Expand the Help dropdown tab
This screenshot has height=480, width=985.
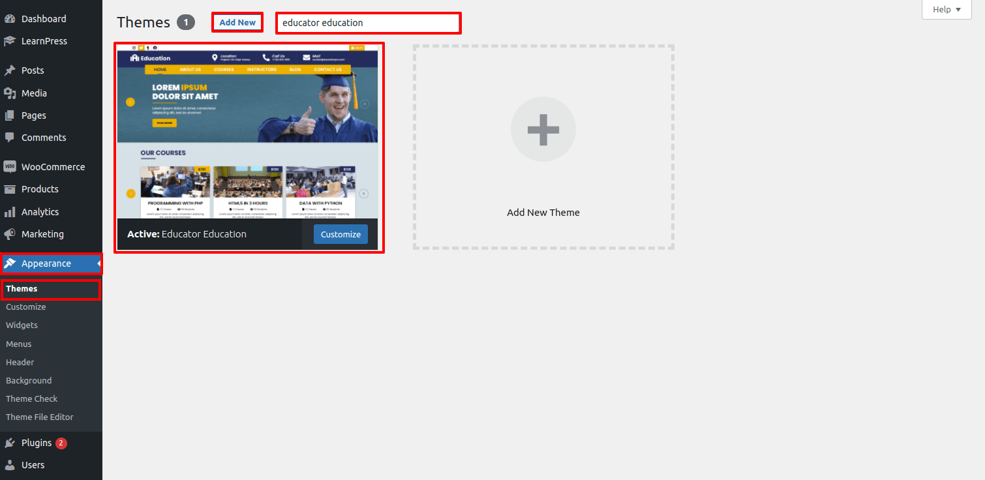click(947, 10)
